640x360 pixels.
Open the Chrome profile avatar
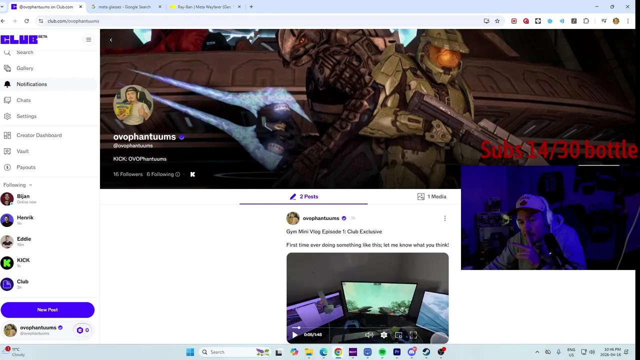tap(616, 21)
